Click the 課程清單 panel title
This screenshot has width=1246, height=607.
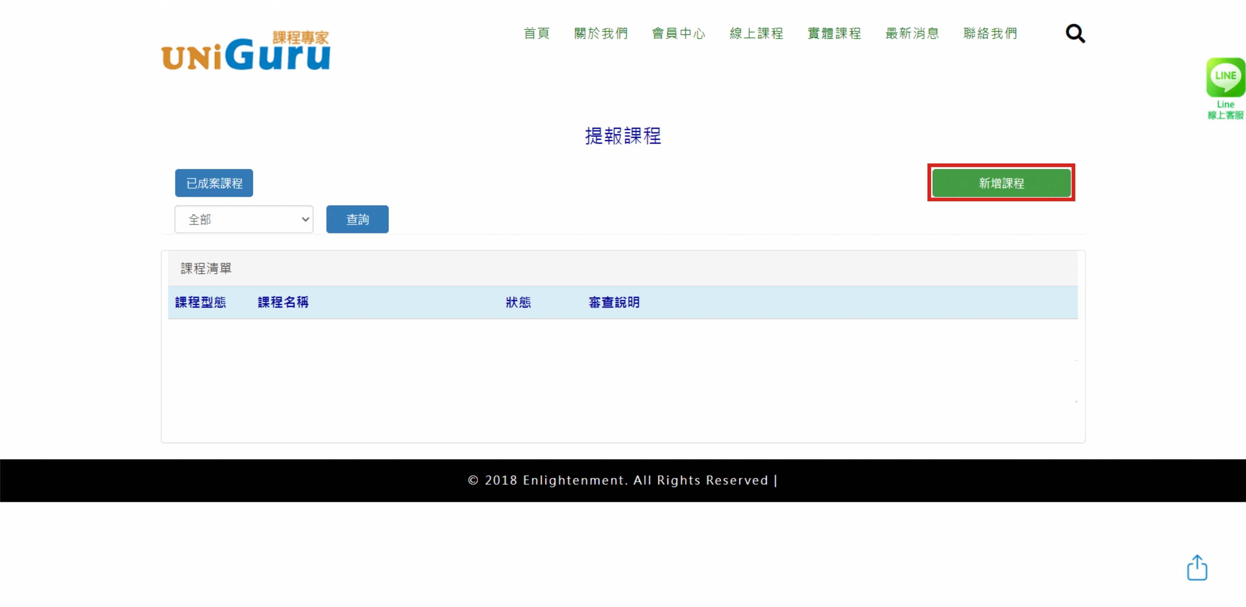206,268
